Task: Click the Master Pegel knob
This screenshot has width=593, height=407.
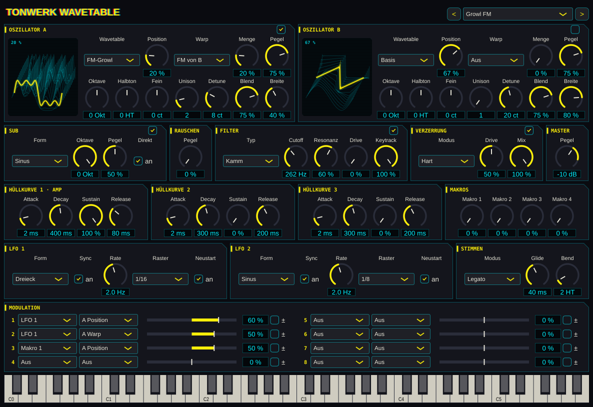Action: [x=567, y=157]
